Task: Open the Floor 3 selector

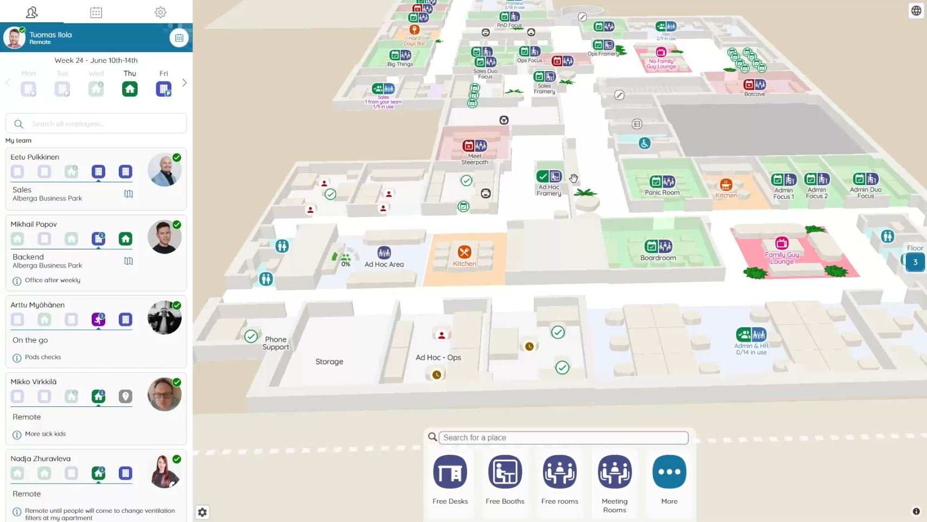Action: pos(915,262)
